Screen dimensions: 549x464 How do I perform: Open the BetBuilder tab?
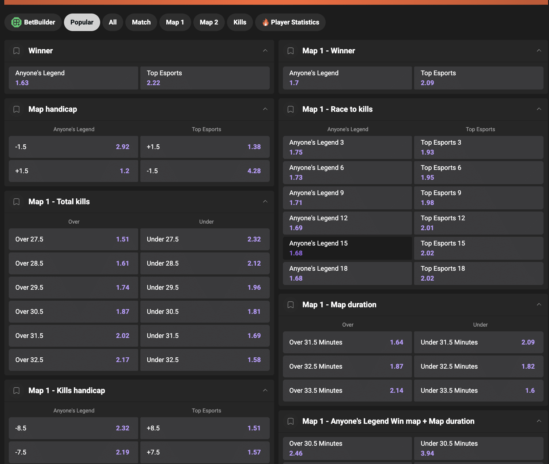tap(33, 22)
